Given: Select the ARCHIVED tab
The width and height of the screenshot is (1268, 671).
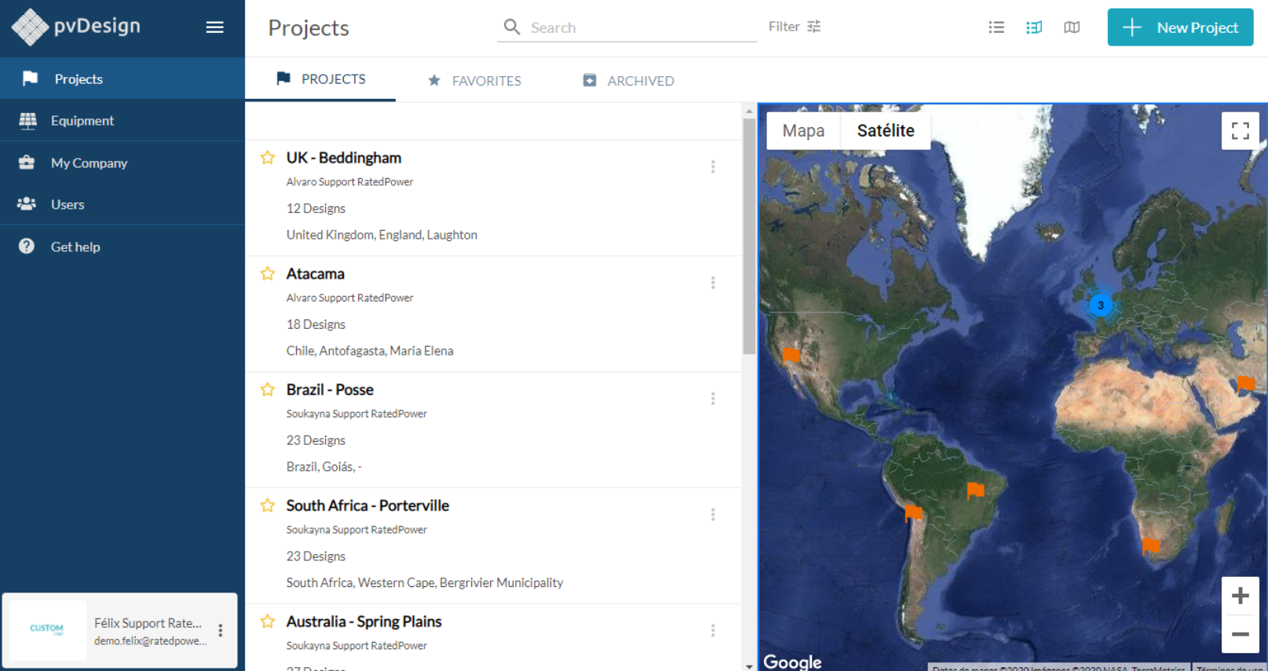Looking at the screenshot, I should 628,81.
